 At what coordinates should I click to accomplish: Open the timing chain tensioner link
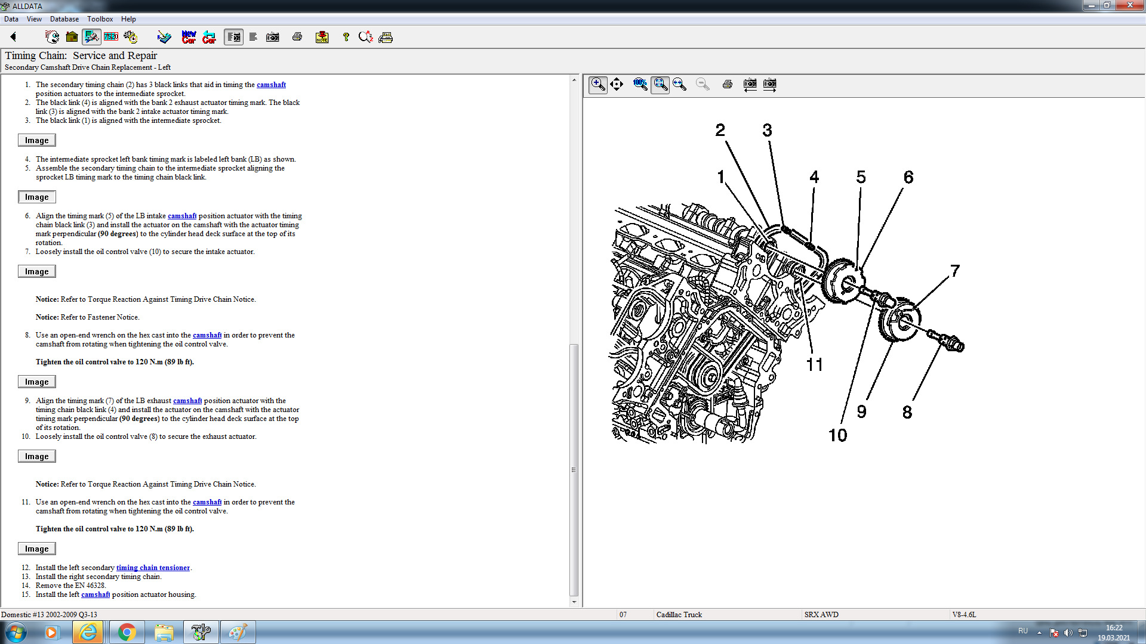coord(153,568)
